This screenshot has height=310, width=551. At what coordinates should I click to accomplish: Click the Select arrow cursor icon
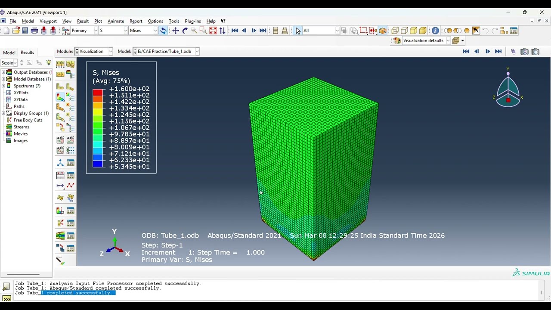[298, 31]
